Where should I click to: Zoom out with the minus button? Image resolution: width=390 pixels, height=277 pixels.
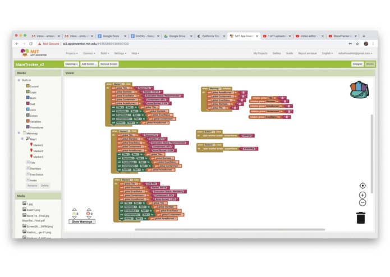click(363, 203)
